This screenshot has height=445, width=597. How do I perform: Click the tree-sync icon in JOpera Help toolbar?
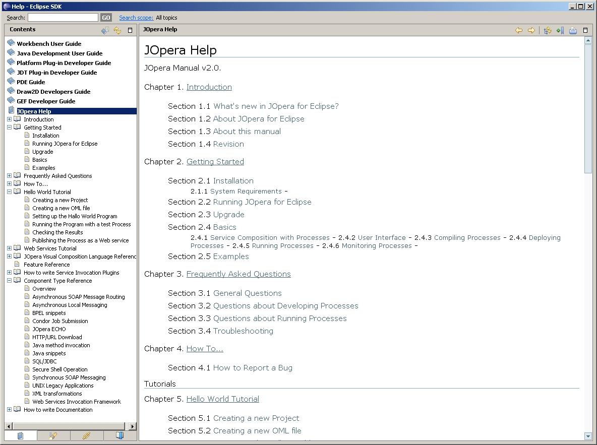click(x=548, y=30)
